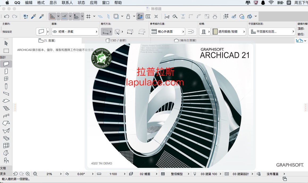Select the Curtain Wall grid tool
Image resolution: width=308 pixels, height=183 pixels.
6,145
